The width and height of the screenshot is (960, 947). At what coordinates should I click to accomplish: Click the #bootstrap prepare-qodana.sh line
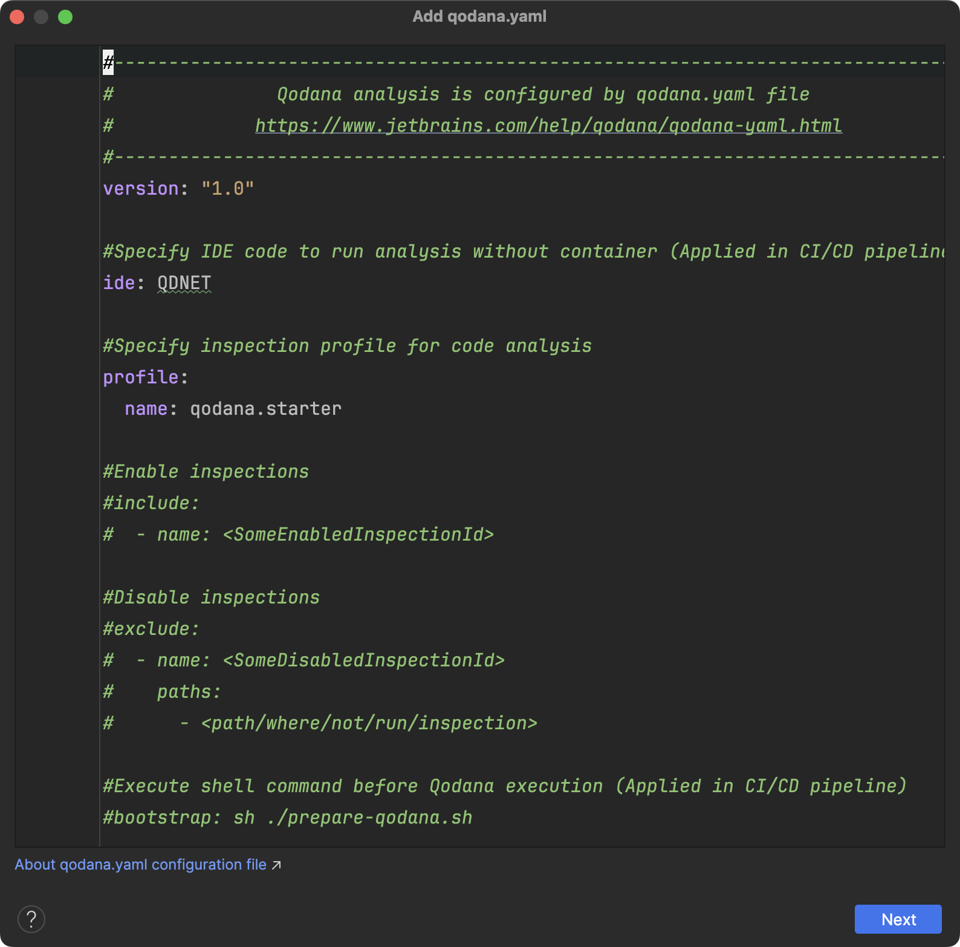pyautogui.click(x=288, y=818)
